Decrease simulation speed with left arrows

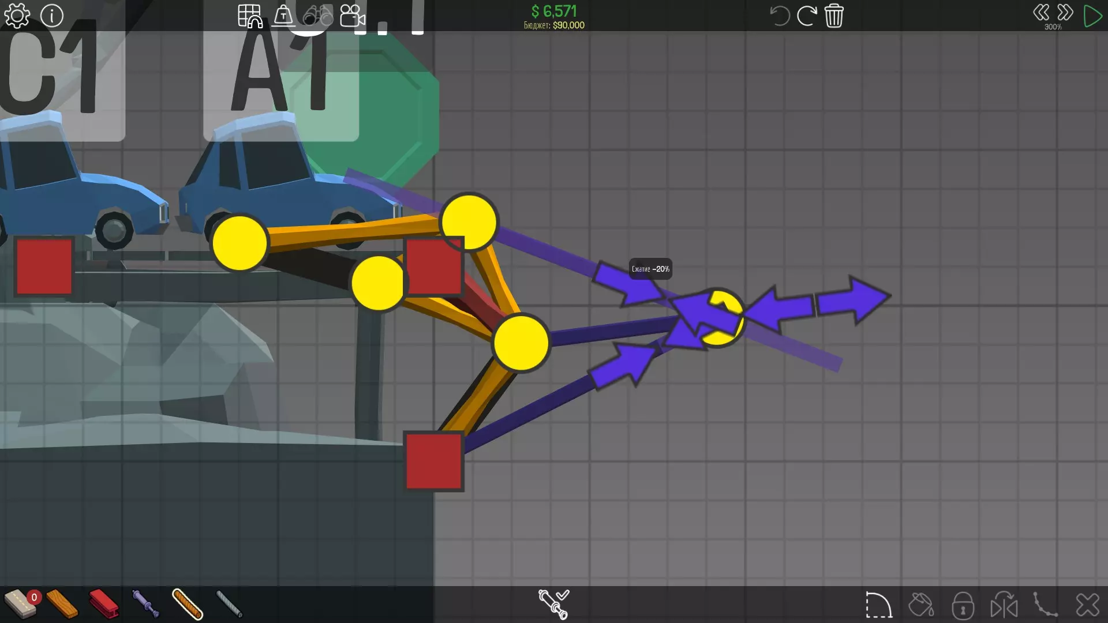click(1040, 13)
